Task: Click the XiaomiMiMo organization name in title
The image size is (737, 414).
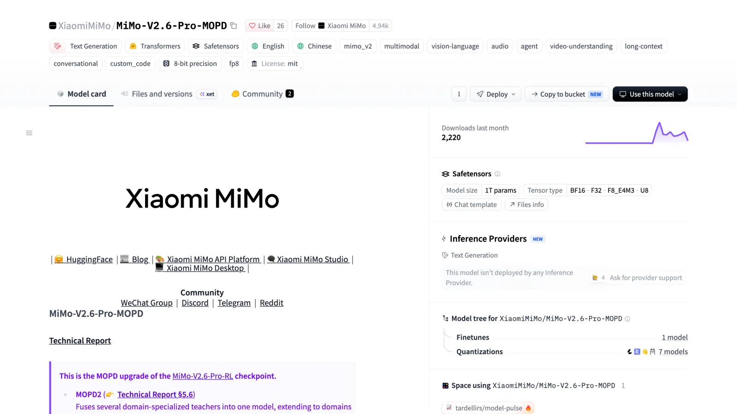Action: [84, 26]
